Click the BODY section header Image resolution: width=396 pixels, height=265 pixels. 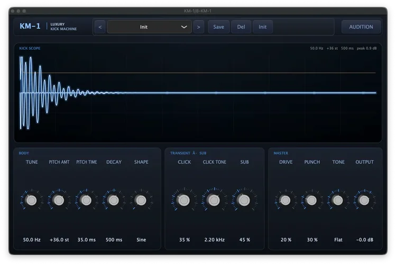coord(24,153)
